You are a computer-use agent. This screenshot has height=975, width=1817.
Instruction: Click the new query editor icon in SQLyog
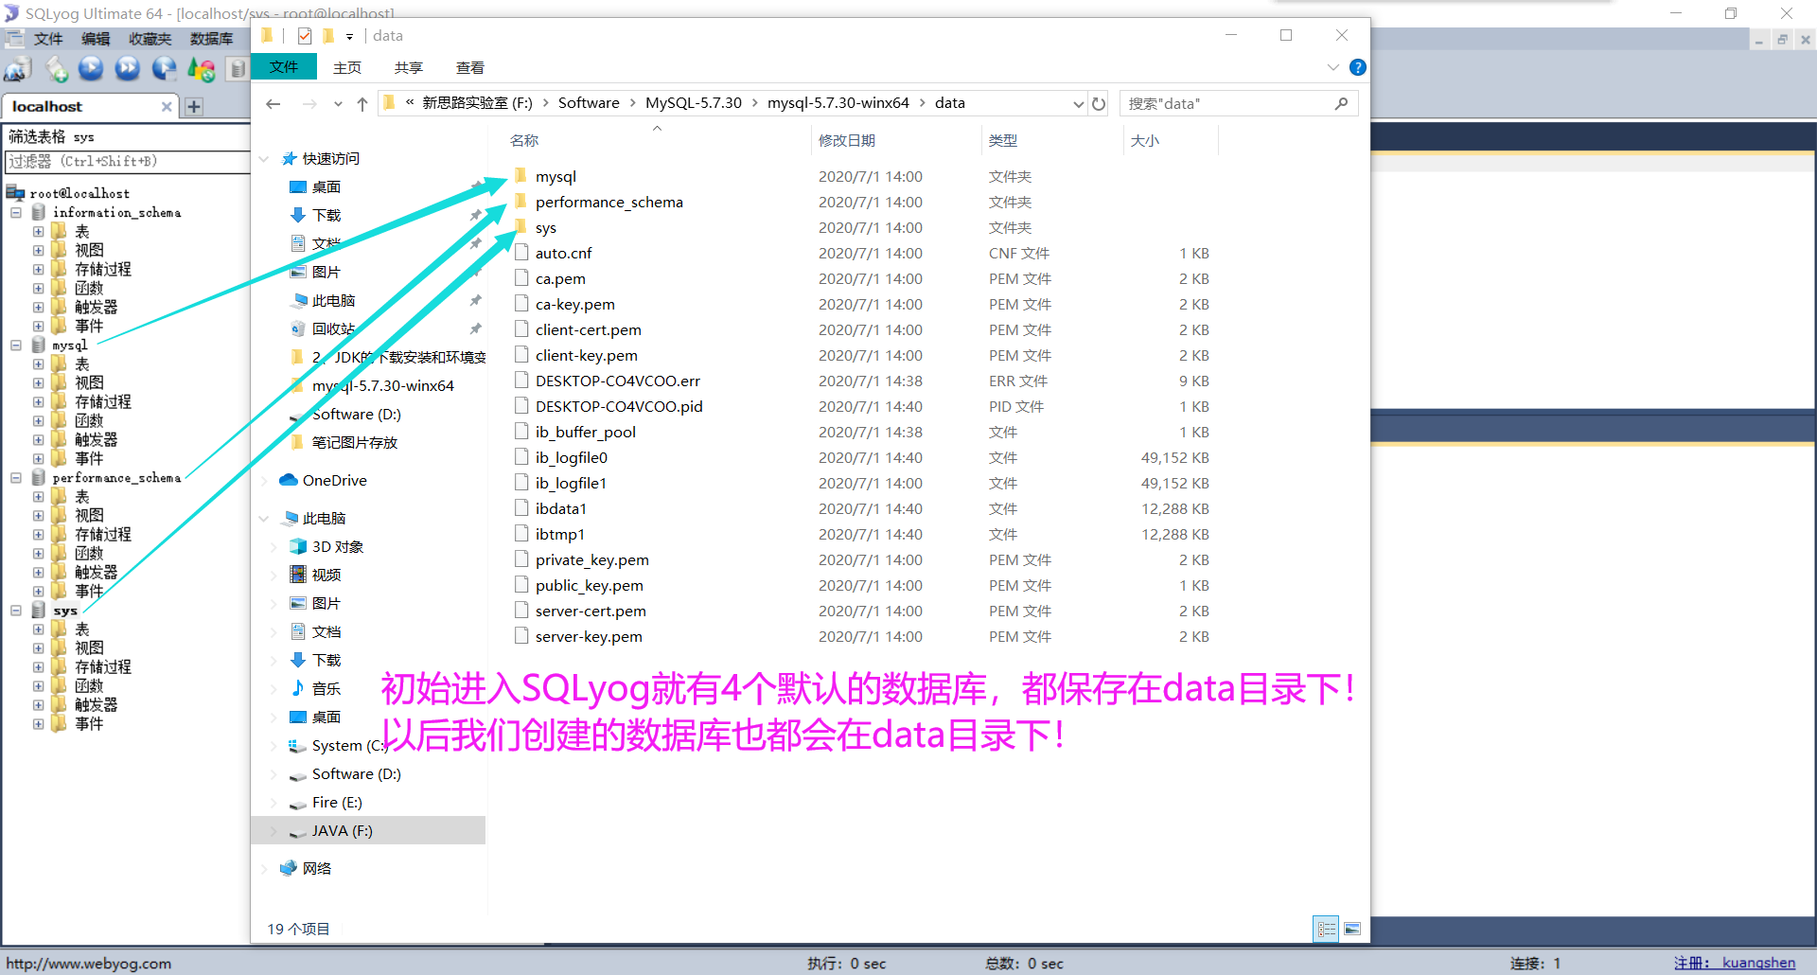click(57, 69)
